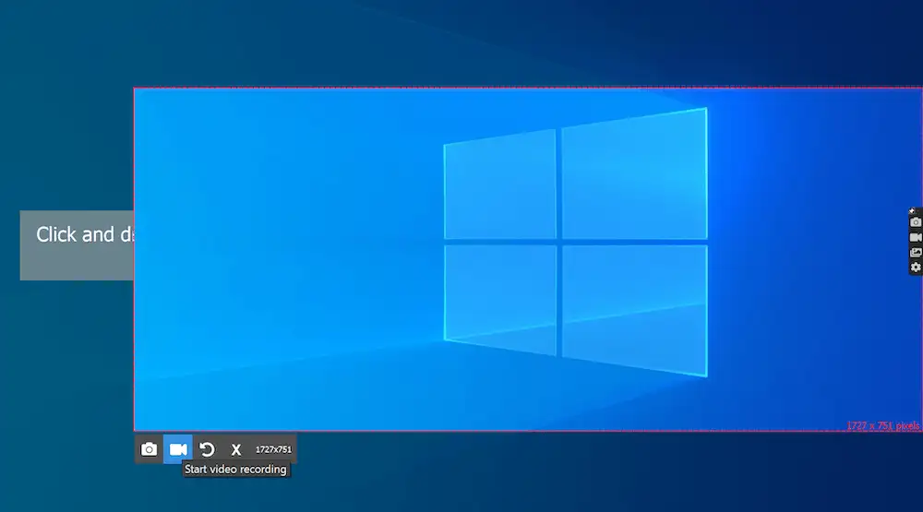This screenshot has width=923, height=512.
Task: Click the 'Start video recording' tooltip
Action: [x=235, y=469]
